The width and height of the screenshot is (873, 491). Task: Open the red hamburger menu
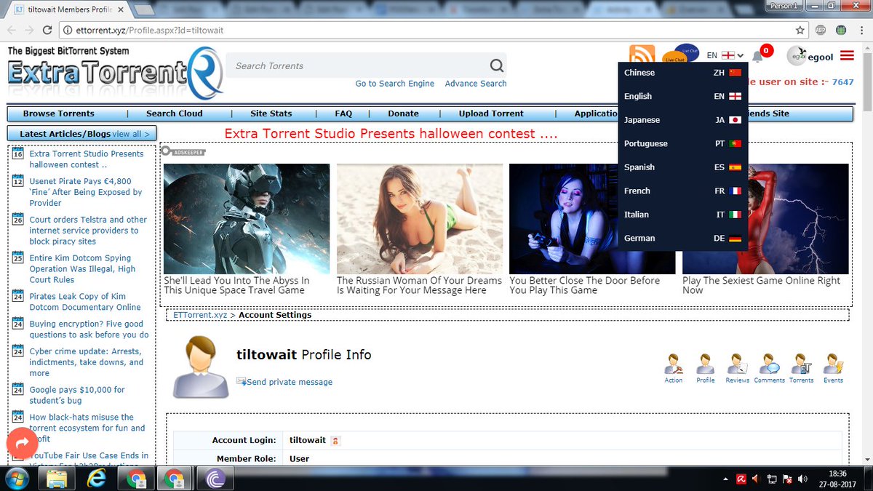tap(846, 55)
